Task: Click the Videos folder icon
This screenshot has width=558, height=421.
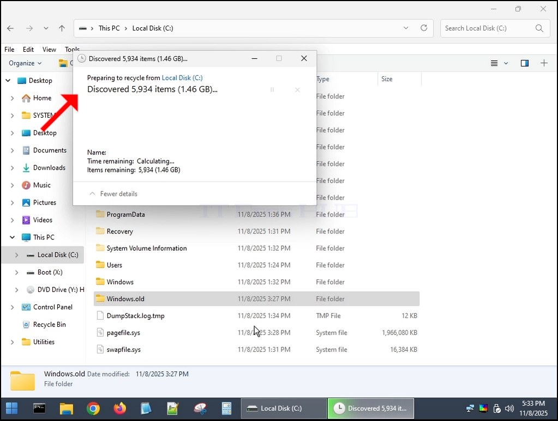Action: pos(26,220)
